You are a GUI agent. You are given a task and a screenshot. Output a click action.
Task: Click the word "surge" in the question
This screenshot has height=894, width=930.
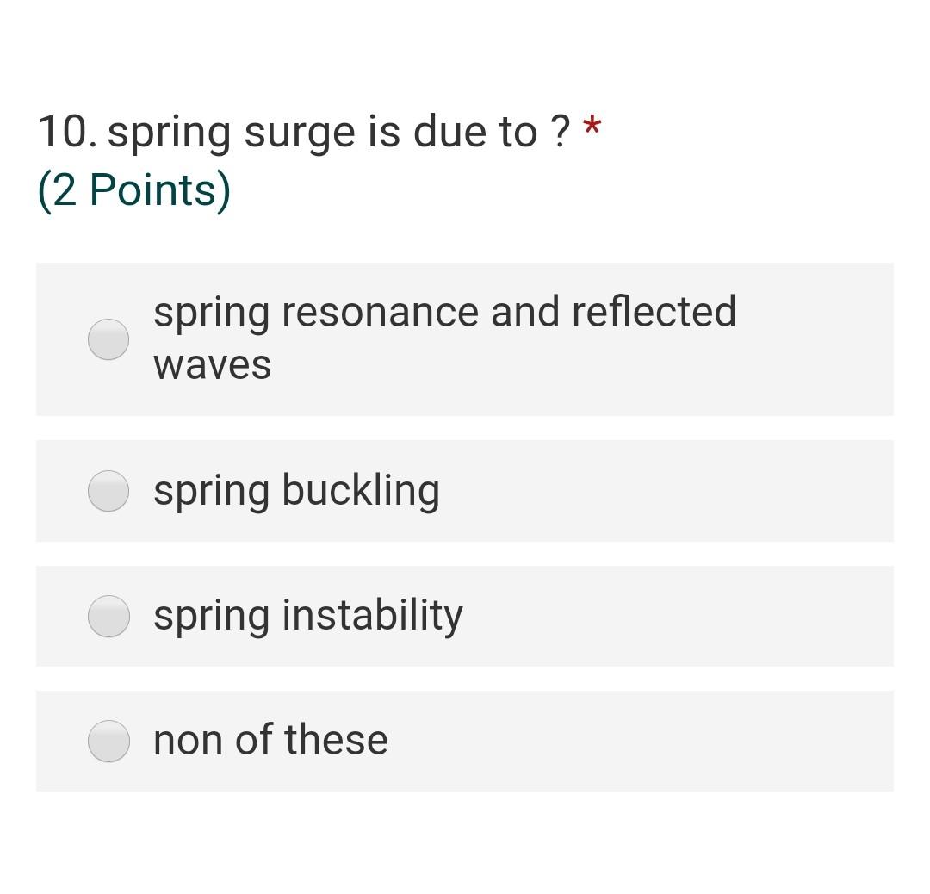pos(300,135)
